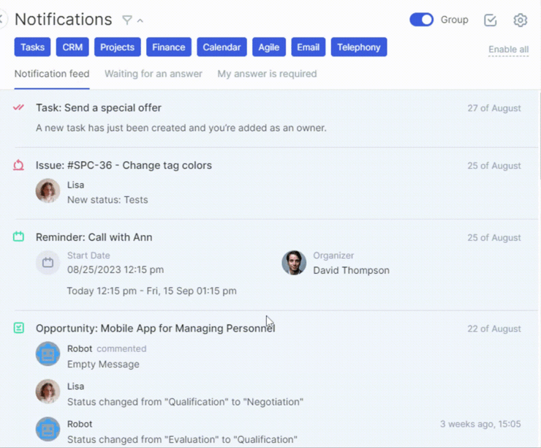Click Lisa's avatar in the SPC-36 issue
541x448 pixels.
click(48, 190)
